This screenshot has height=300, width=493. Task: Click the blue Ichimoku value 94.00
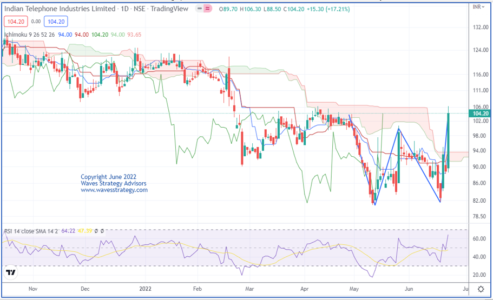click(65, 35)
